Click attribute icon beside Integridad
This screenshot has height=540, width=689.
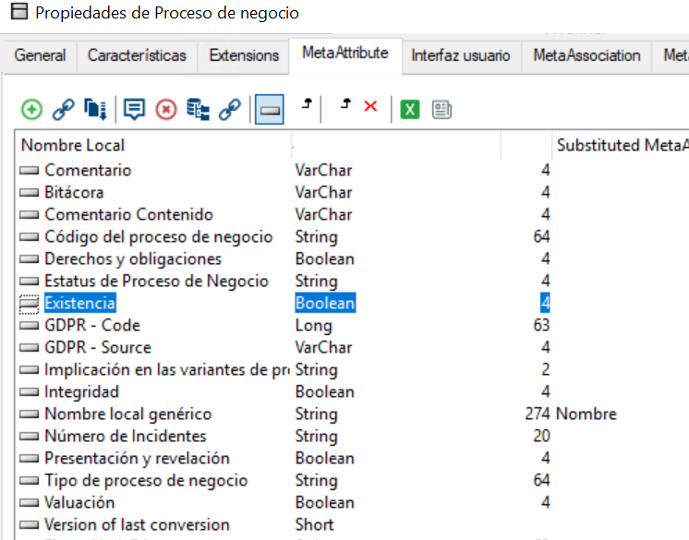point(29,391)
